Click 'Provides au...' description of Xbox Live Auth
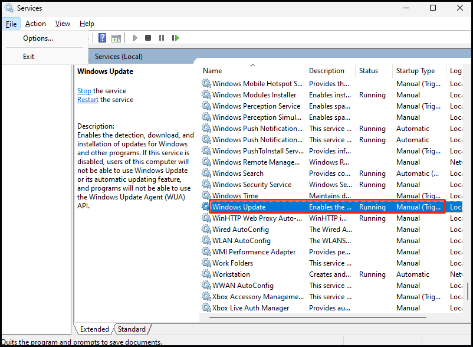This screenshot has height=347, width=473. tap(330, 308)
